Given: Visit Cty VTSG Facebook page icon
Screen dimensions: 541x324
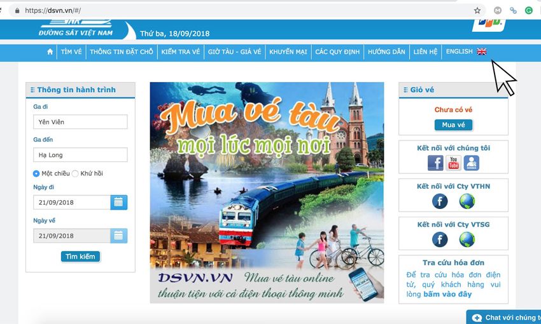Looking at the screenshot, I should point(440,240).
